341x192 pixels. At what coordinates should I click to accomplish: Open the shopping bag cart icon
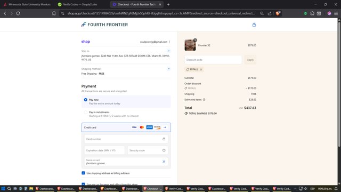pyautogui.click(x=254, y=25)
